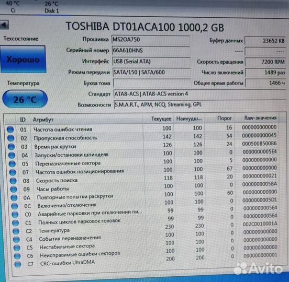
Task: Click the Атрибут column header
Action: (43, 120)
